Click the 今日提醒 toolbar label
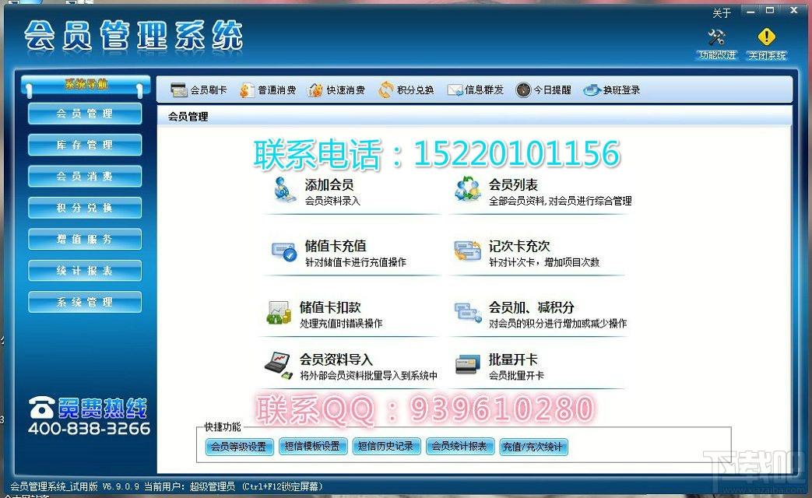This screenshot has width=812, height=498. pos(553,90)
